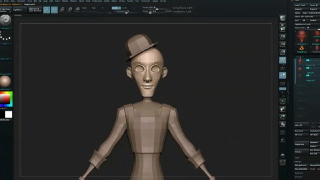Collapse the SubTool section header
The width and height of the screenshot is (320, 180).
click(x=299, y=56)
